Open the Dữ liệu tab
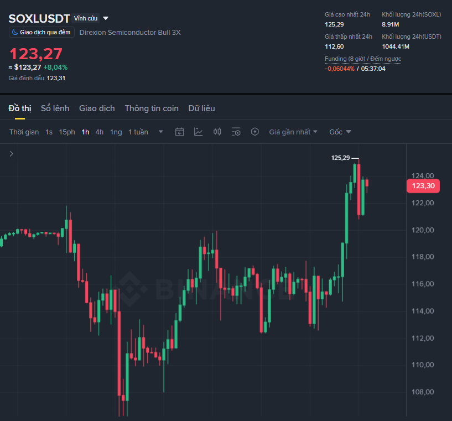Screen dimensions: 452x421 (x=202, y=108)
